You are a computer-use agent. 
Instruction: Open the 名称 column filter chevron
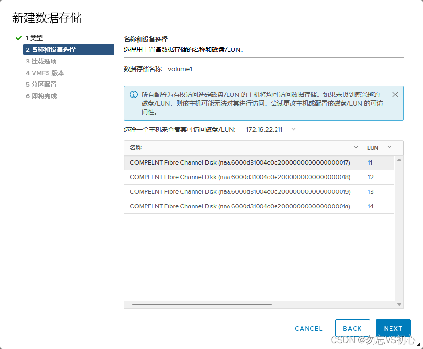pyautogui.click(x=354, y=148)
